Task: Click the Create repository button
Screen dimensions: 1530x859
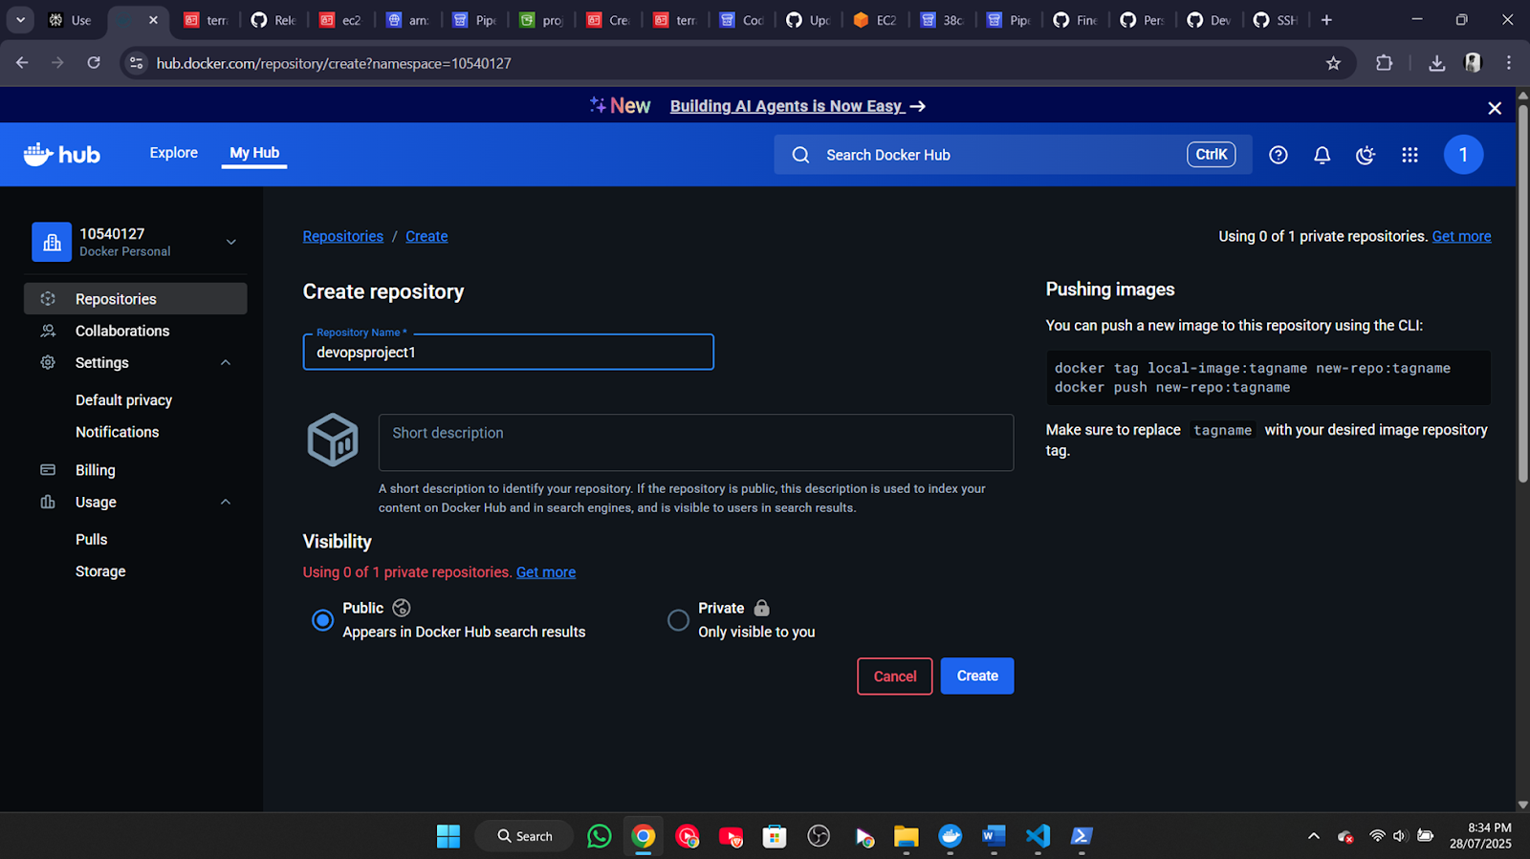Action: [977, 676]
